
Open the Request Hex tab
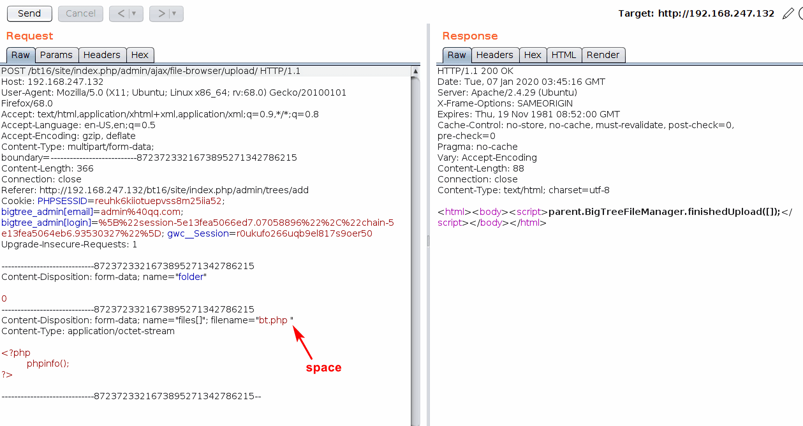(140, 55)
